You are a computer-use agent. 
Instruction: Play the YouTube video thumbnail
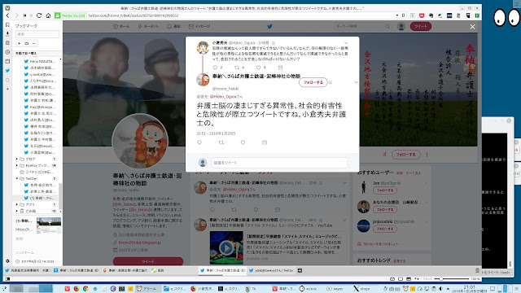pos(226,247)
